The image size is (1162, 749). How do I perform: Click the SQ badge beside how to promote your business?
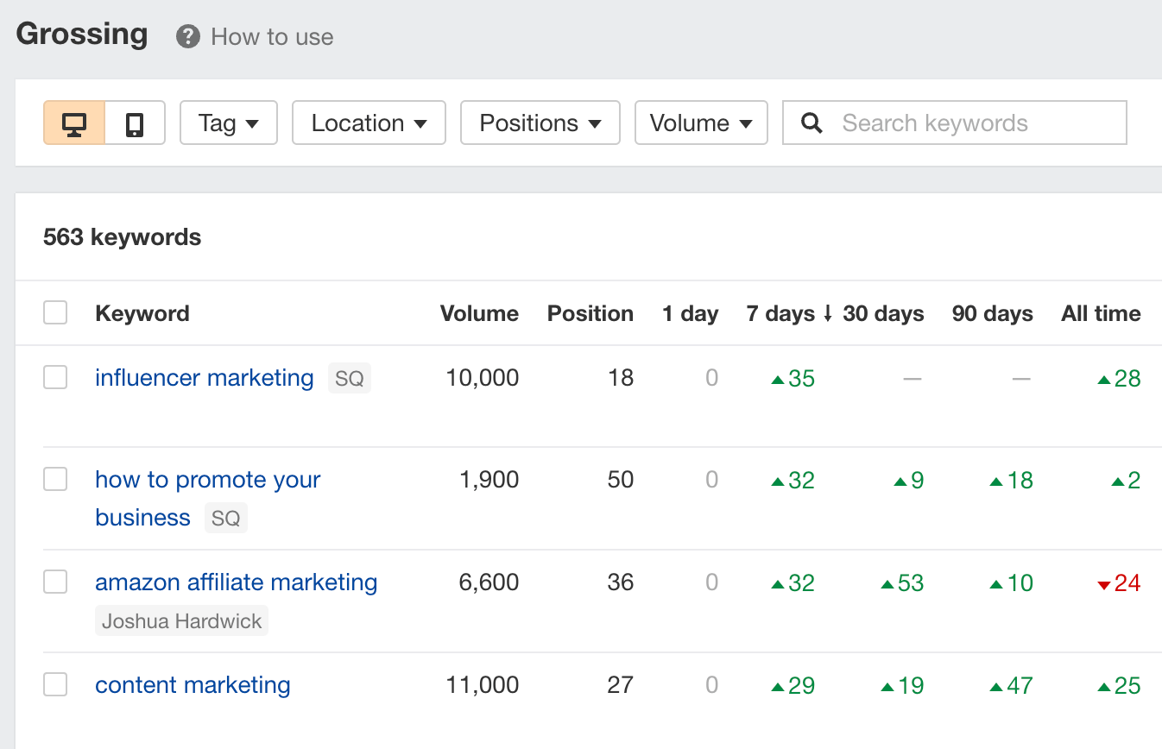[225, 518]
